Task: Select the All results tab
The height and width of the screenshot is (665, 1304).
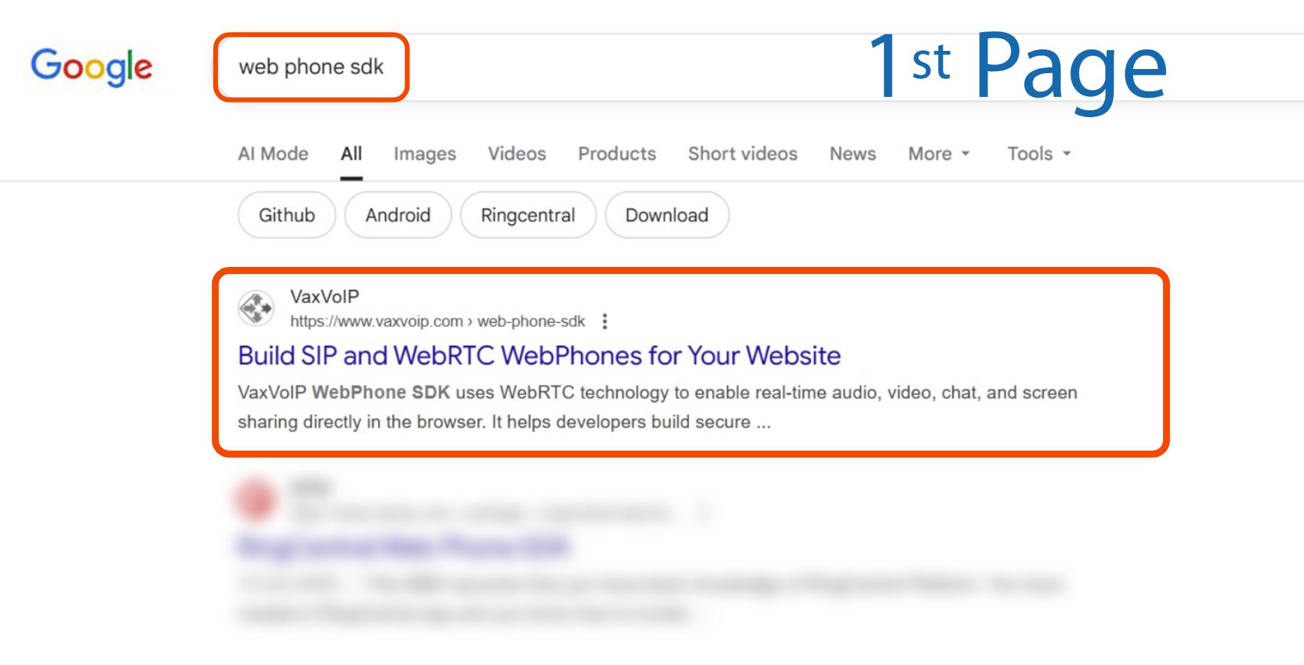Action: [351, 154]
